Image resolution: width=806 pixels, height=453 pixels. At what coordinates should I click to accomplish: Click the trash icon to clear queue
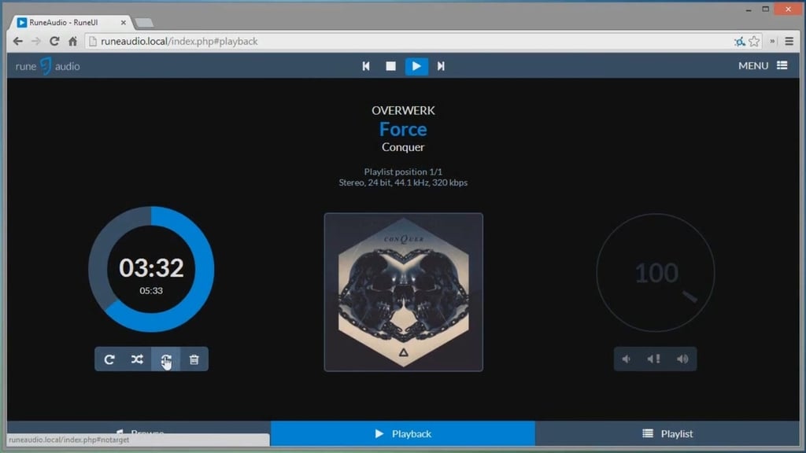tap(194, 359)
